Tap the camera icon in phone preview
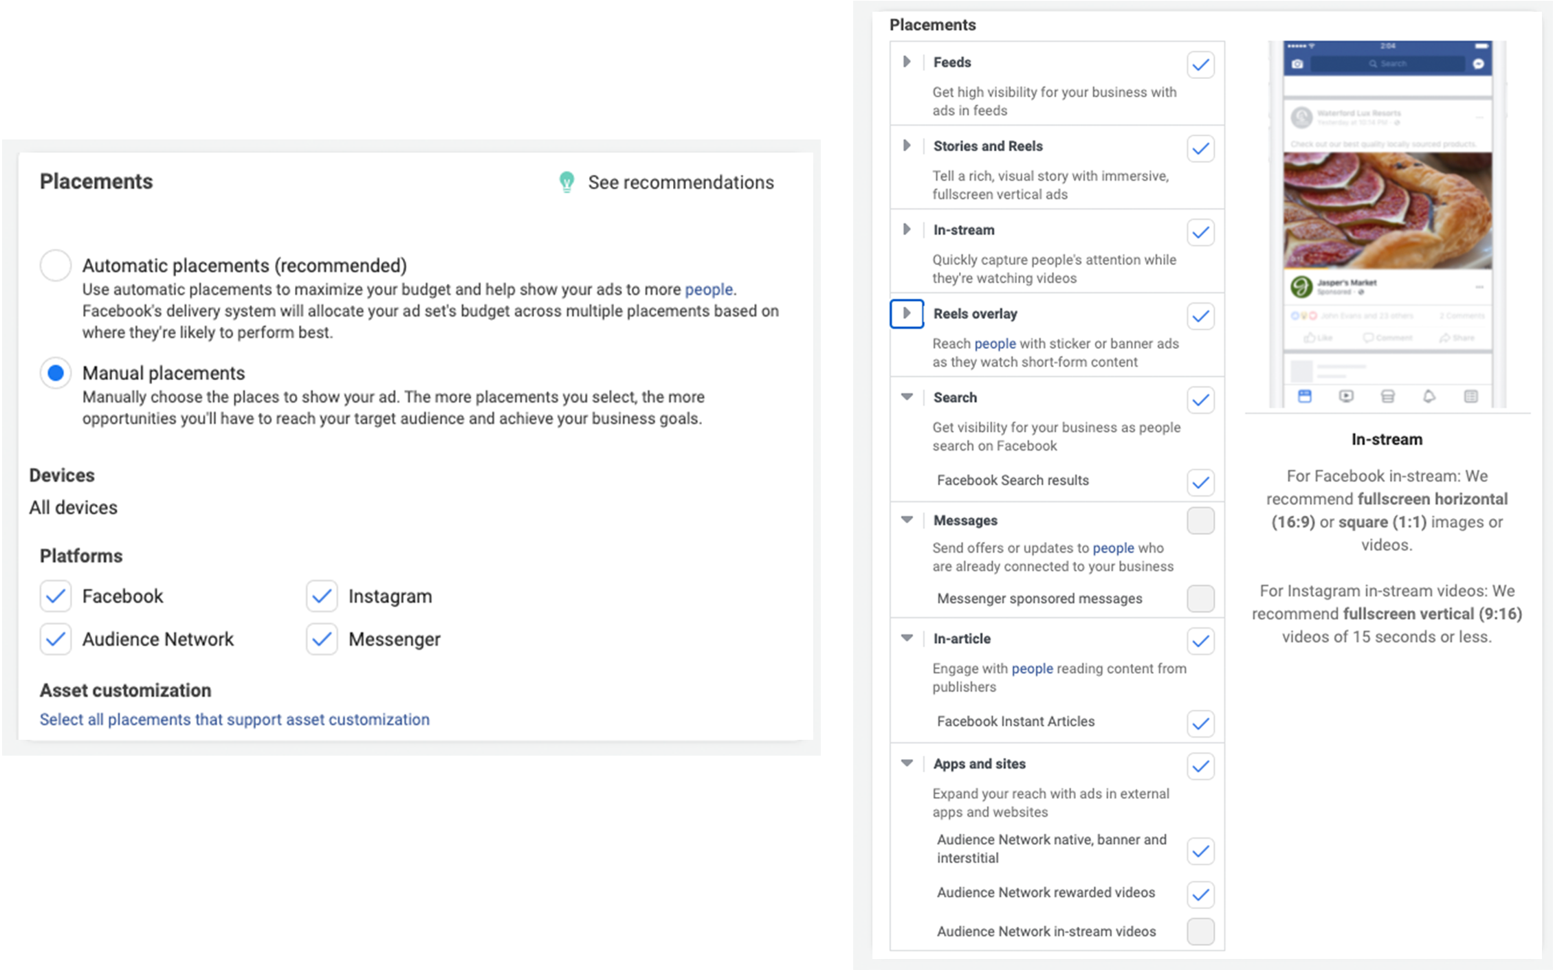 1297,64
